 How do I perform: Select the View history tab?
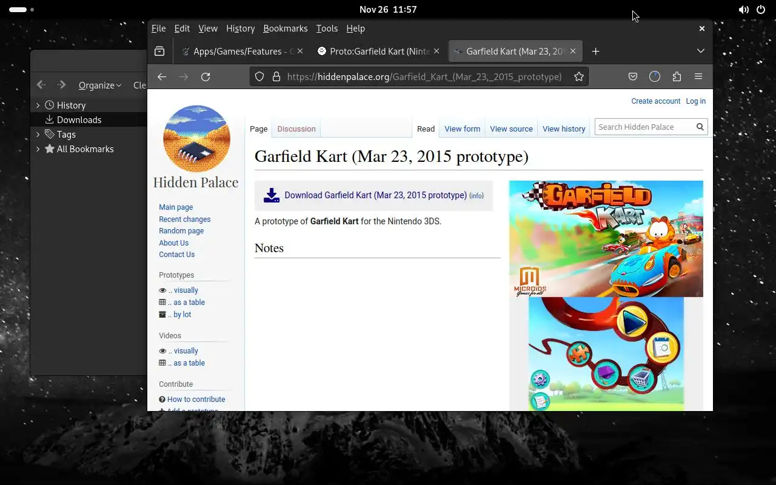pyautogui.click(x=564, y=129)
